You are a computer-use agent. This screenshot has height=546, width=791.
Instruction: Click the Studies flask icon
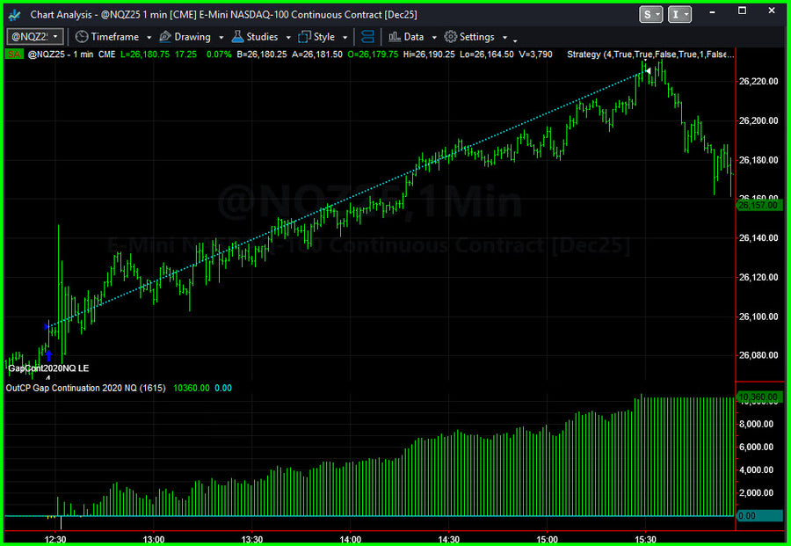[x=237, y=37]
